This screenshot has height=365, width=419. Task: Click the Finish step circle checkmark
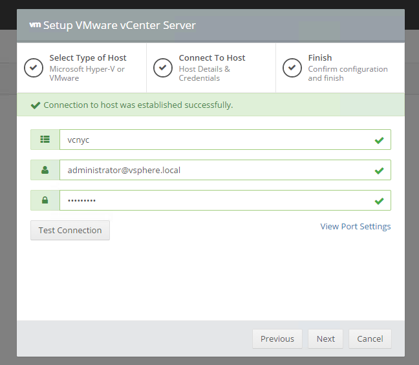click(292, 68)
